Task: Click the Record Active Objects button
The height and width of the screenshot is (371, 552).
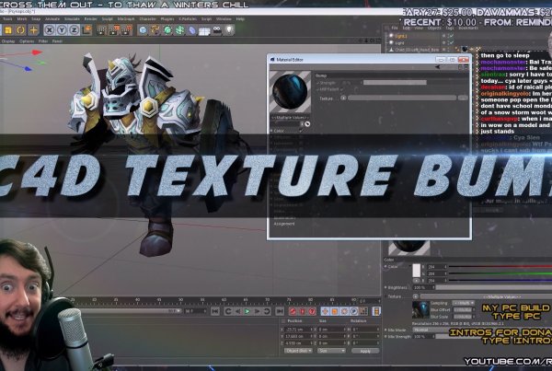Action: pos(293,311)
